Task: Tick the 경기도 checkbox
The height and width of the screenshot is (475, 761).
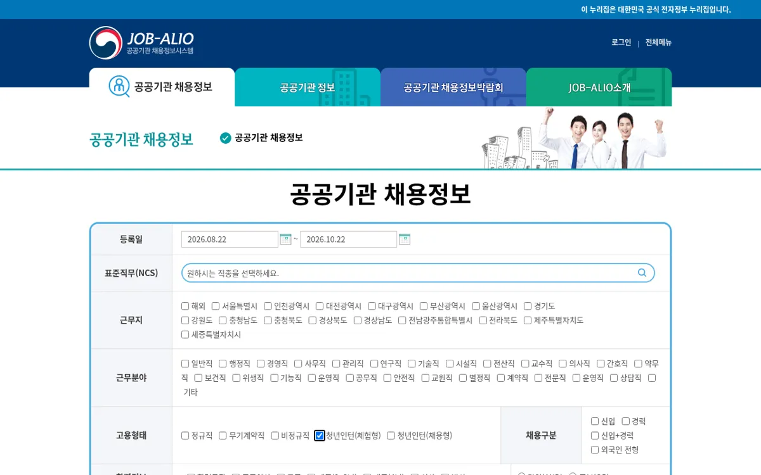Action: tap(528, 306)
